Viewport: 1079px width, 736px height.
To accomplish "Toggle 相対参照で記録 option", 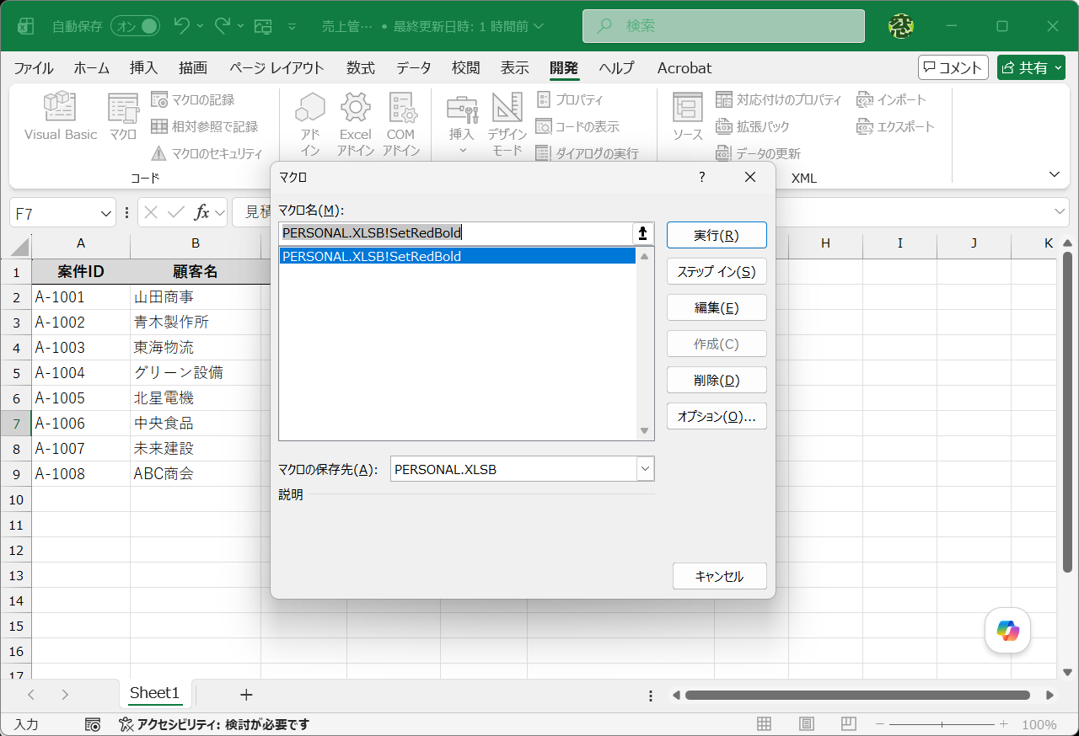I will tap(204, 126).
